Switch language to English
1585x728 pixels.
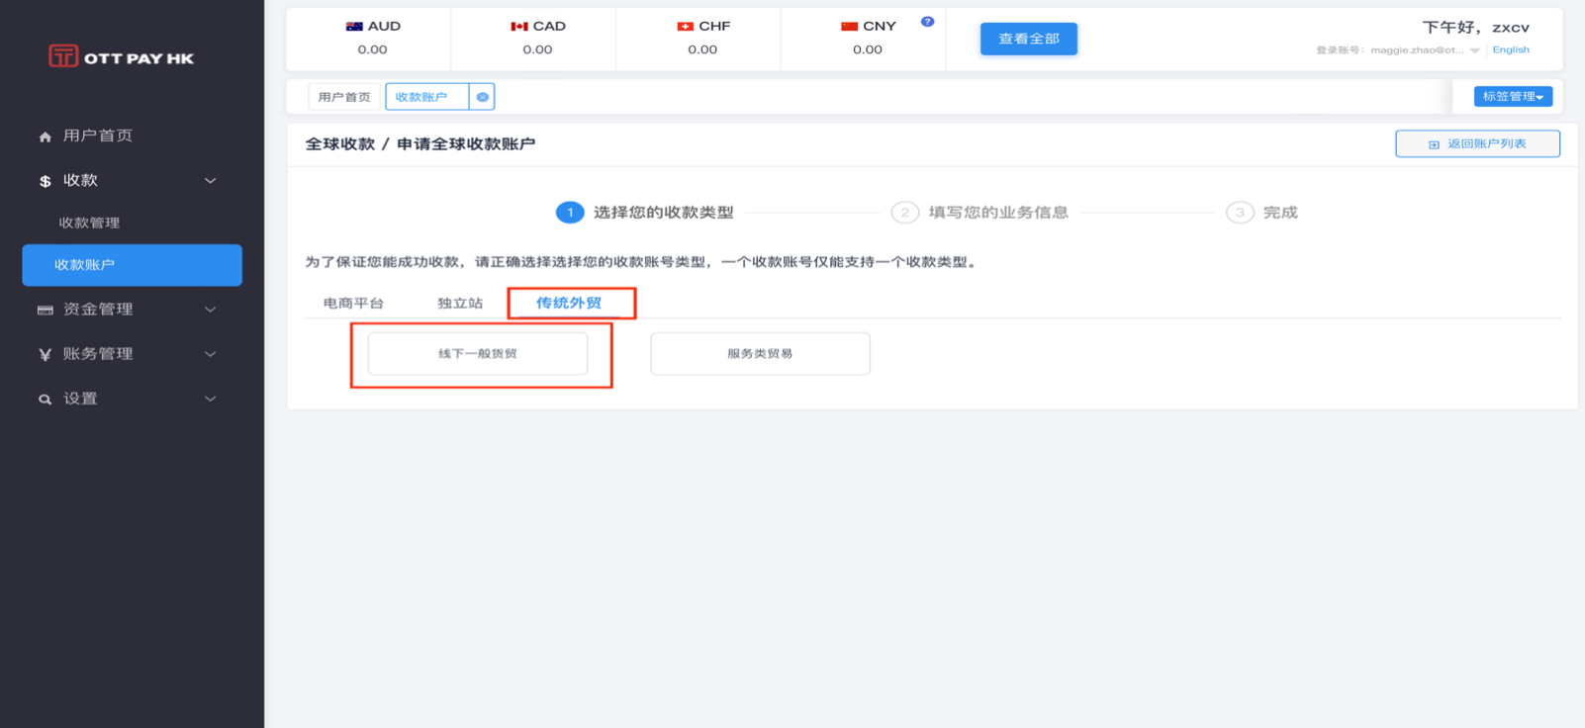click(x=1511, y=49)
